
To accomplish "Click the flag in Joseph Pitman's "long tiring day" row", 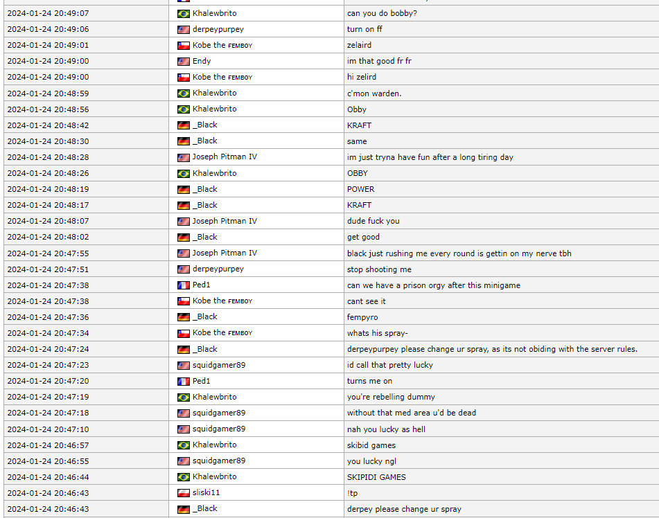I will click(184, 157).
